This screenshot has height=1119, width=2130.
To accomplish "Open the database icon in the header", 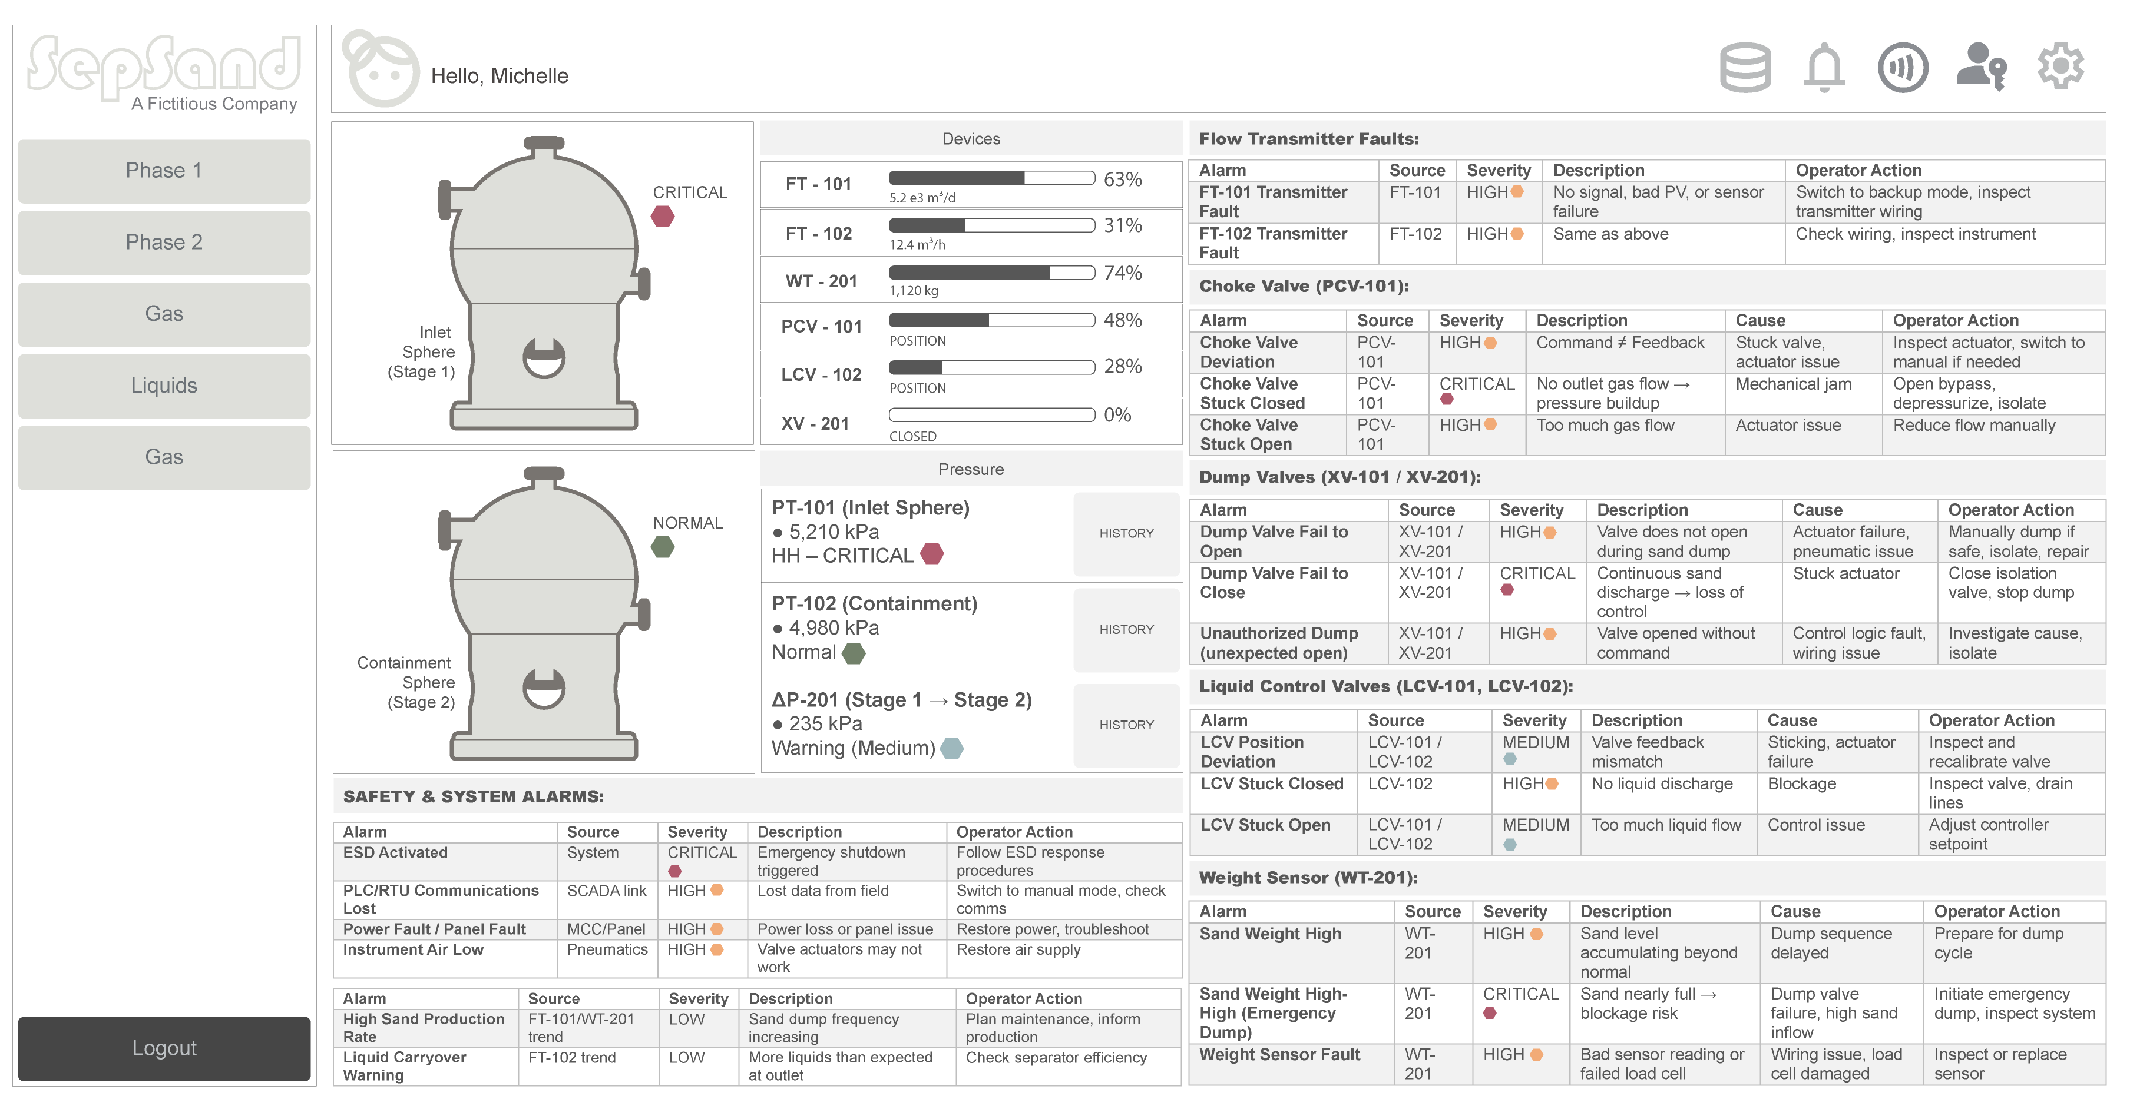I will tap(1745, 68).
